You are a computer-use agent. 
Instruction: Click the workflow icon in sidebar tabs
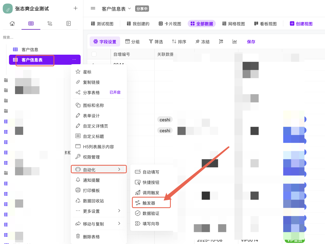click(x=50, y=23)
